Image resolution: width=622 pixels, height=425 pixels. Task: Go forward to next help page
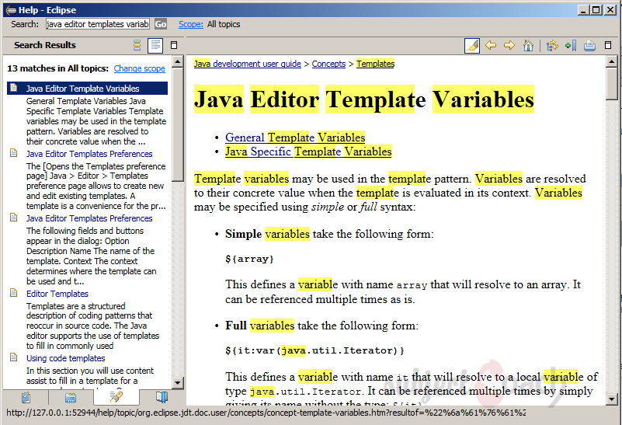pos(509,46)
